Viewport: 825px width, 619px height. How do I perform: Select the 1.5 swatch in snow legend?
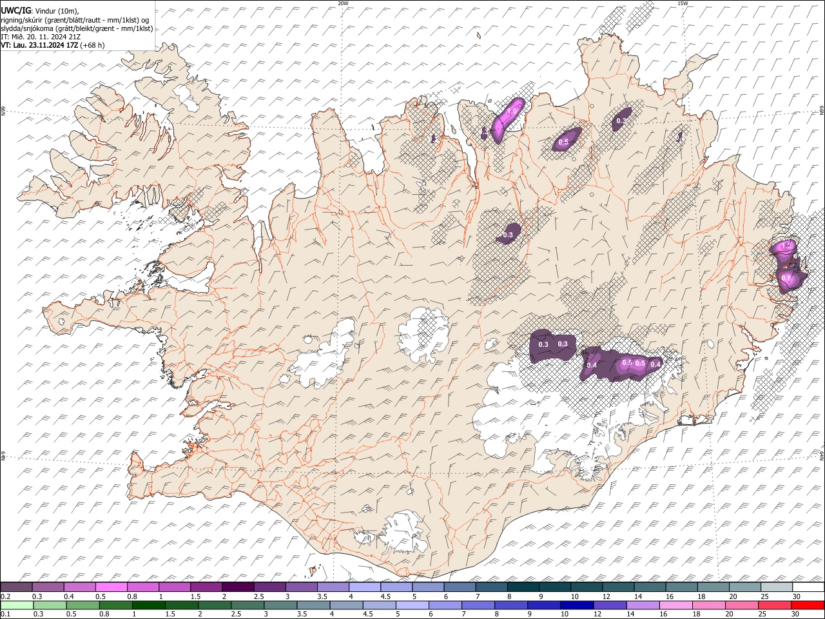point(206,587)
